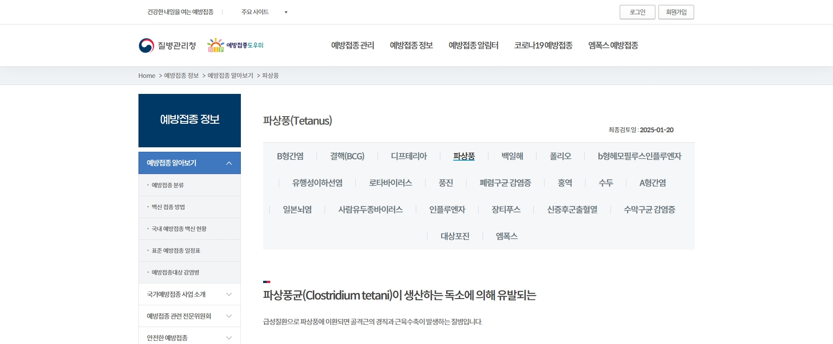The height and width of the screenshot is (344, 833).
Task: Collapse the 예방접종 알아보기 sidebar section
Action: [190, 163]
